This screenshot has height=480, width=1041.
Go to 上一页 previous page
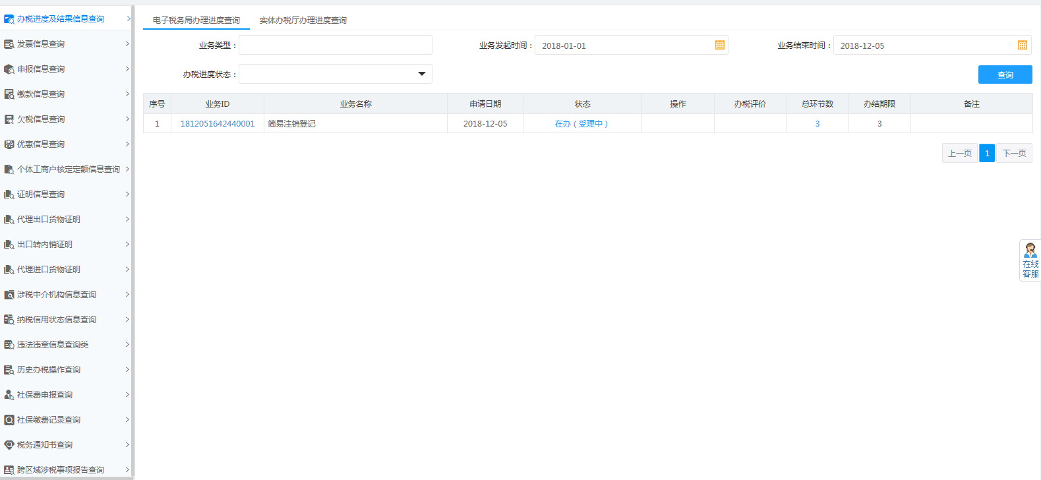pyautogui.click(x=960, y=153)
